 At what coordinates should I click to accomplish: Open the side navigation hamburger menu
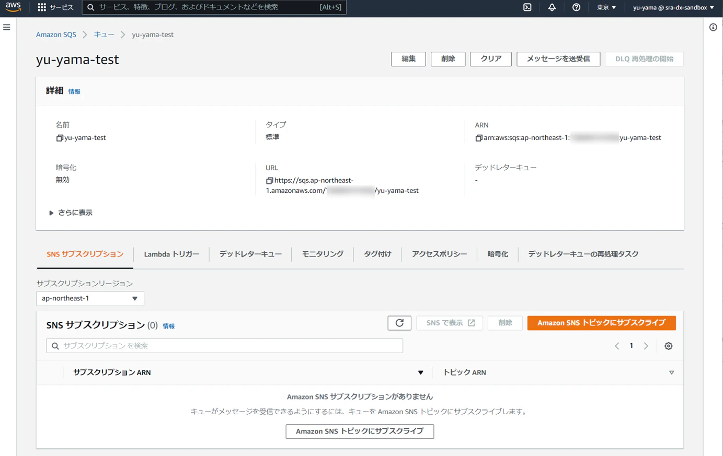coord(7,27)
